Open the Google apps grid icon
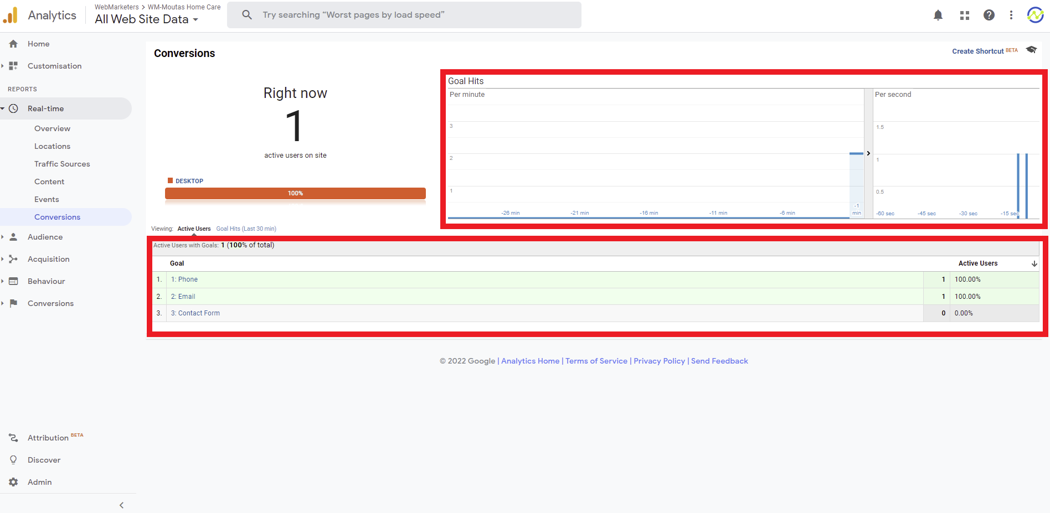The height and width of the screenshot is (513, 1050). point(964,15)
